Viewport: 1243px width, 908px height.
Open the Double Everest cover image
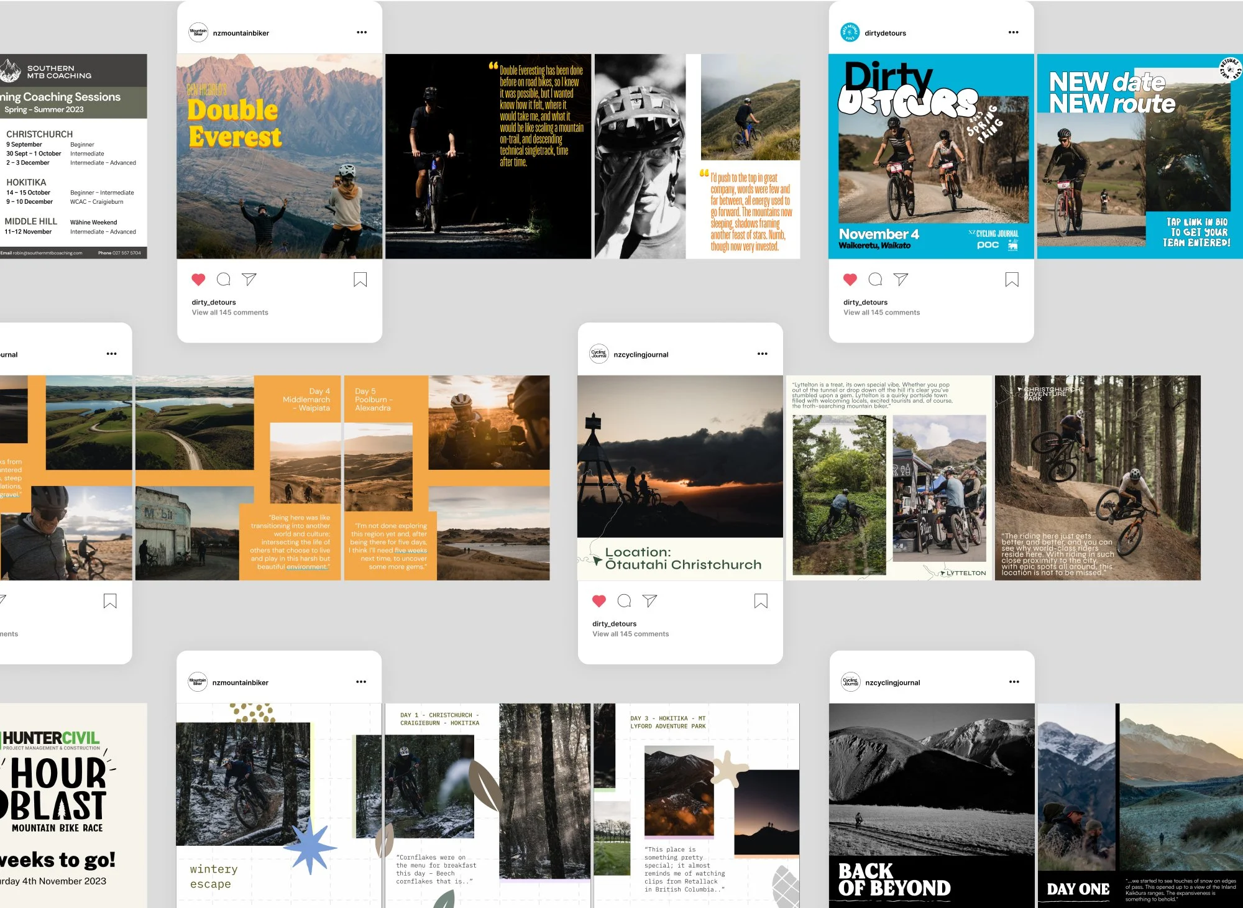[x=280, y=156]
